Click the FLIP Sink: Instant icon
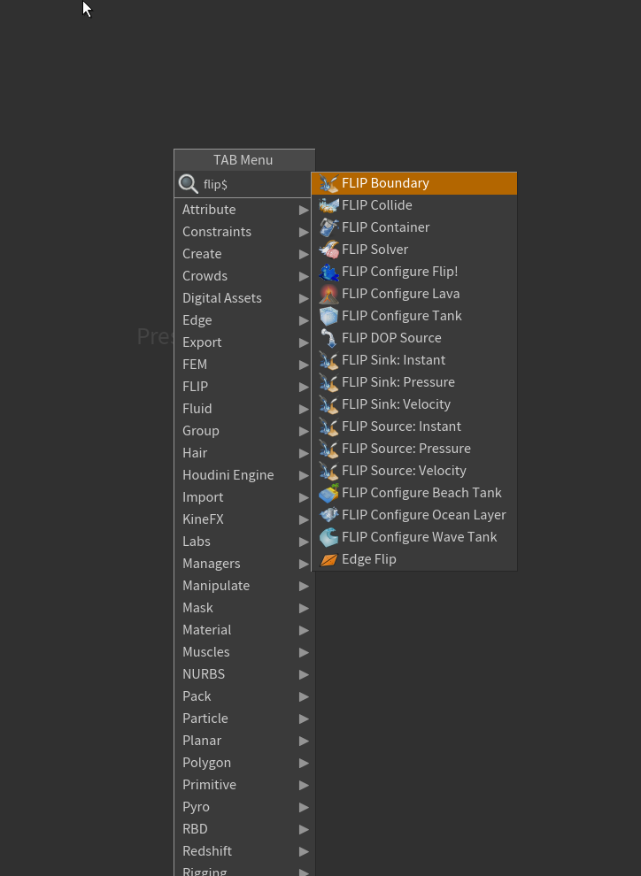The width and height of the screenshot is (641, 876). (x=328, y=360)
